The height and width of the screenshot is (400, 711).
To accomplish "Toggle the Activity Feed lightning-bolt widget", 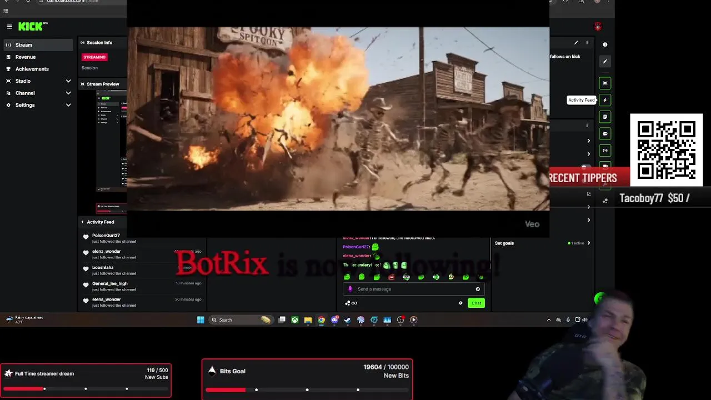I will point(605,100).
